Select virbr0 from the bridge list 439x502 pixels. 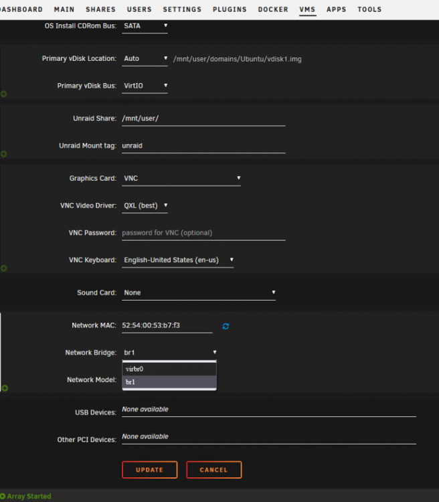pos(169,369)
